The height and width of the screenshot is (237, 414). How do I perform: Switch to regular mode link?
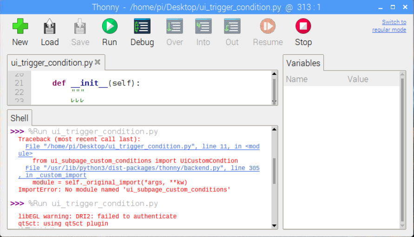tap(389, 26)
